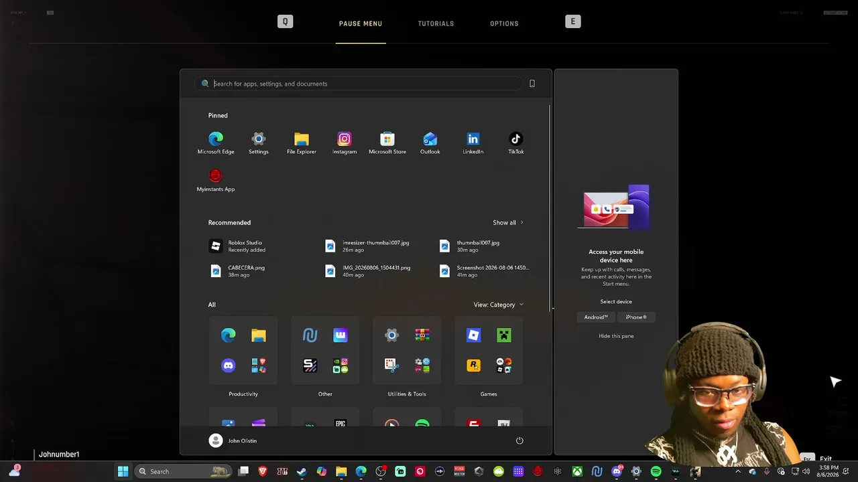858x482 pixels.
Task: Open Spotify from the taskbar
Action: pos(656,471)
